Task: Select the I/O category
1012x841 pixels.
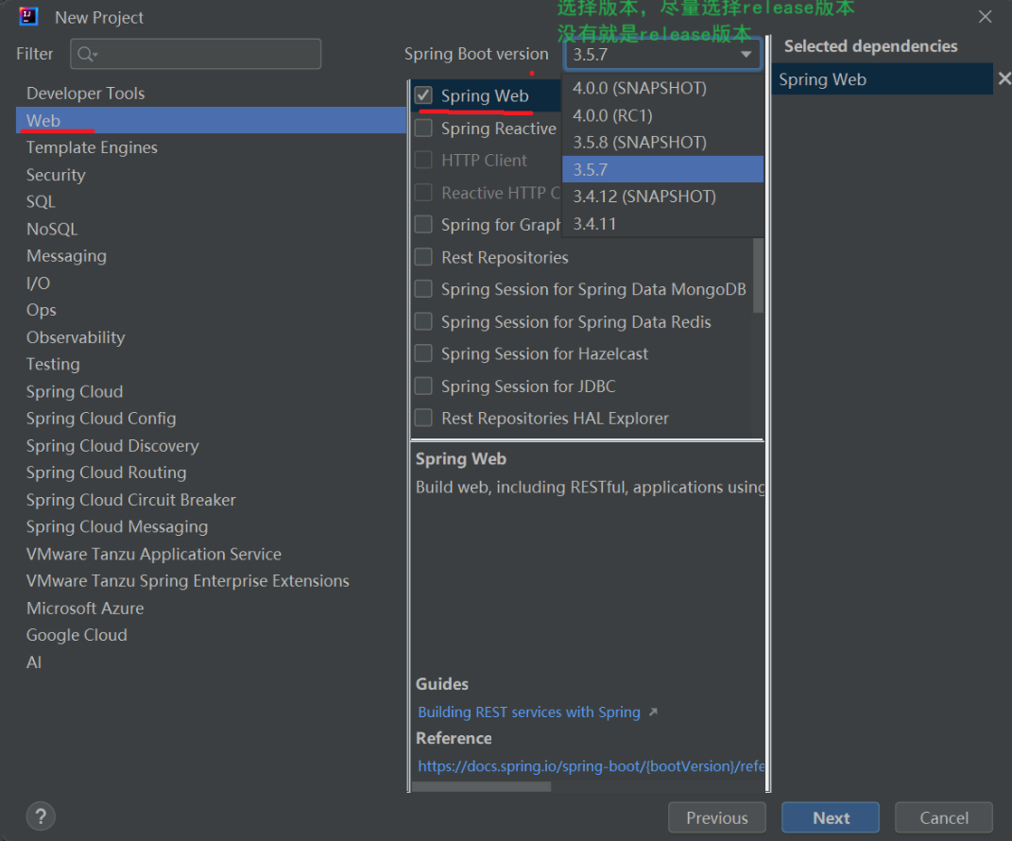Action: tap(211, 283)
